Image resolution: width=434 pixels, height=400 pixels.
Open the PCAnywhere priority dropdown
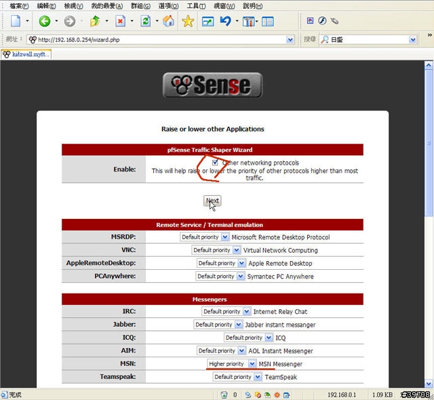(x=220, y=276)
